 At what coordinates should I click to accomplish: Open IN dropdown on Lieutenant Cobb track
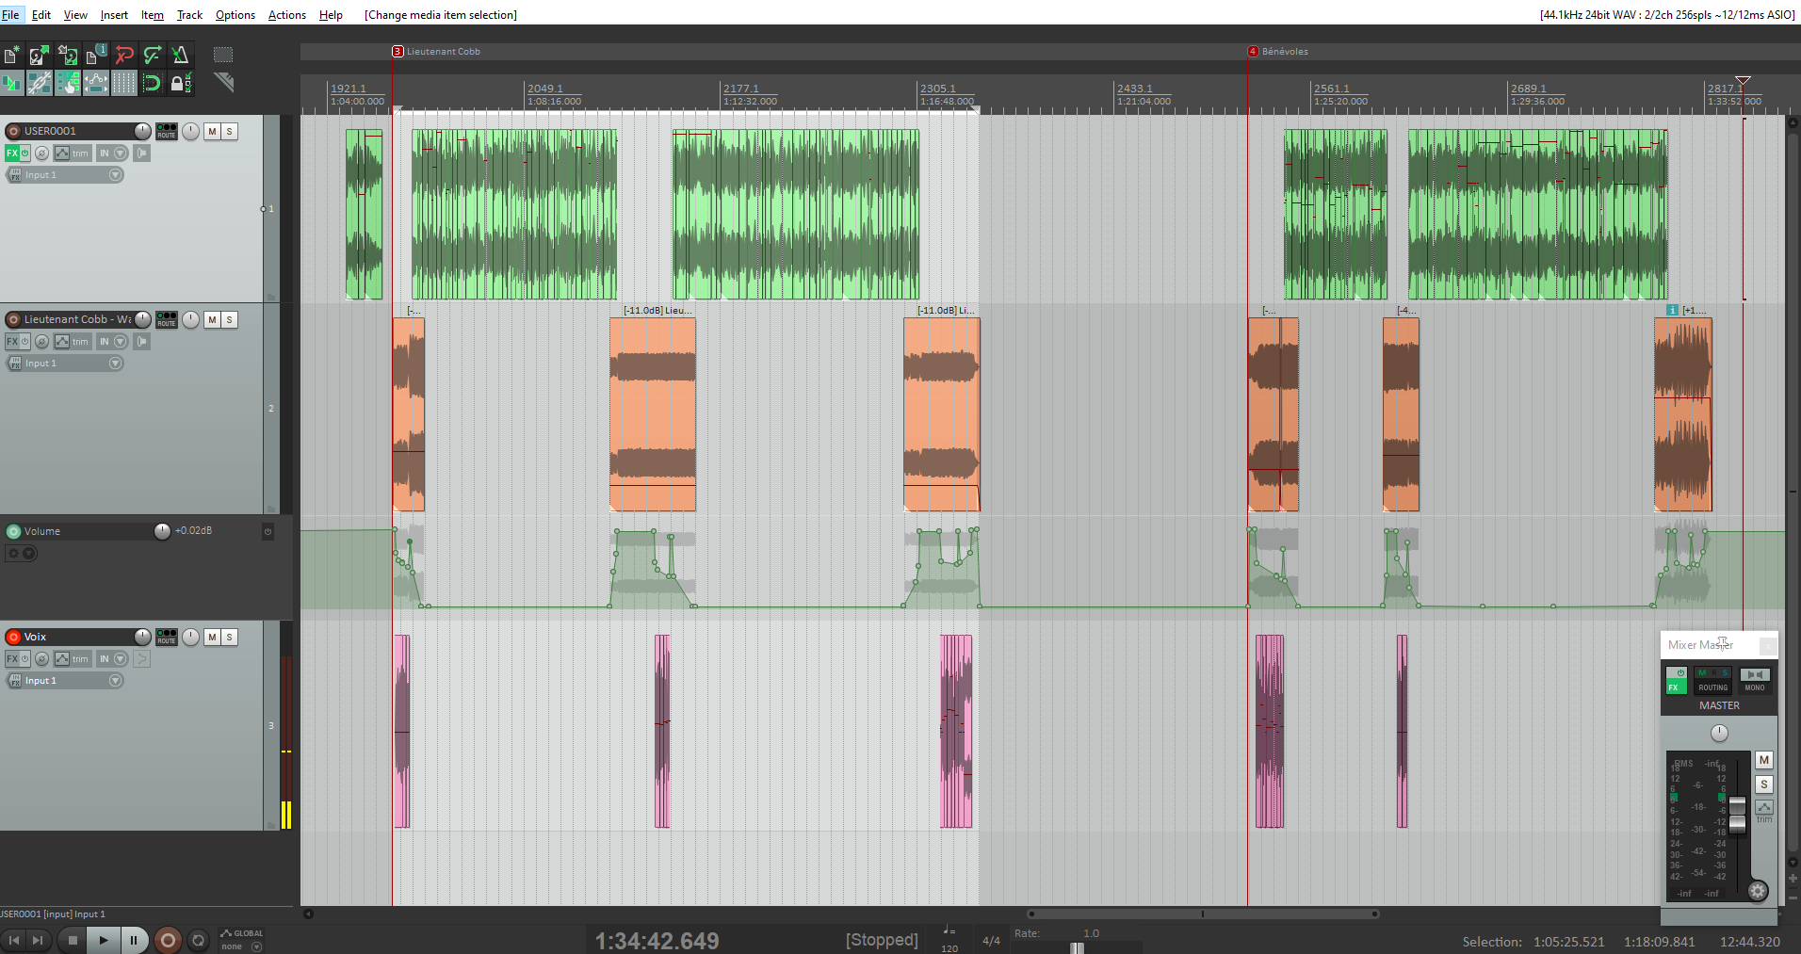(112, 341)
